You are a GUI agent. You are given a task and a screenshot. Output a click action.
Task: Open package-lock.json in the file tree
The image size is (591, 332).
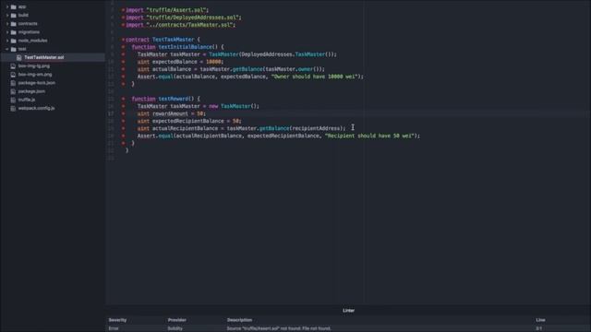pos(37,83)
